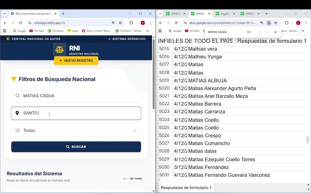The height and width of the screenshot is (194, 311).
Task: Click vertical scrollbar thumb in spreadsheet
Action: pos(308,140)
